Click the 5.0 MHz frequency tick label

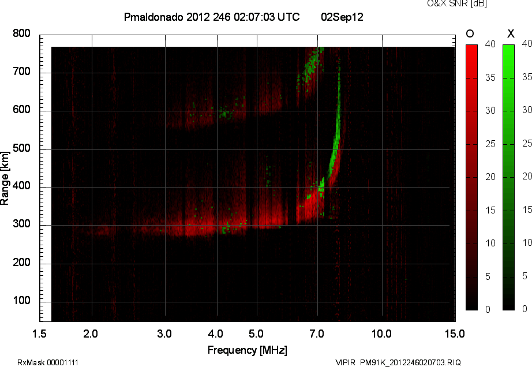pyautogui.click(x=256, y=334)
